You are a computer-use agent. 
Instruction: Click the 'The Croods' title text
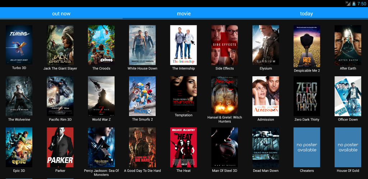click(101, 68)
